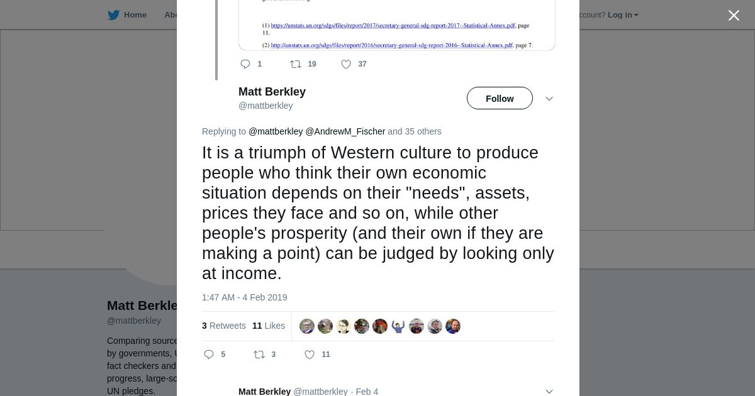The image size is (755, 396).
Task: Open the Log in dropdown
Action: tap(622, 15)
